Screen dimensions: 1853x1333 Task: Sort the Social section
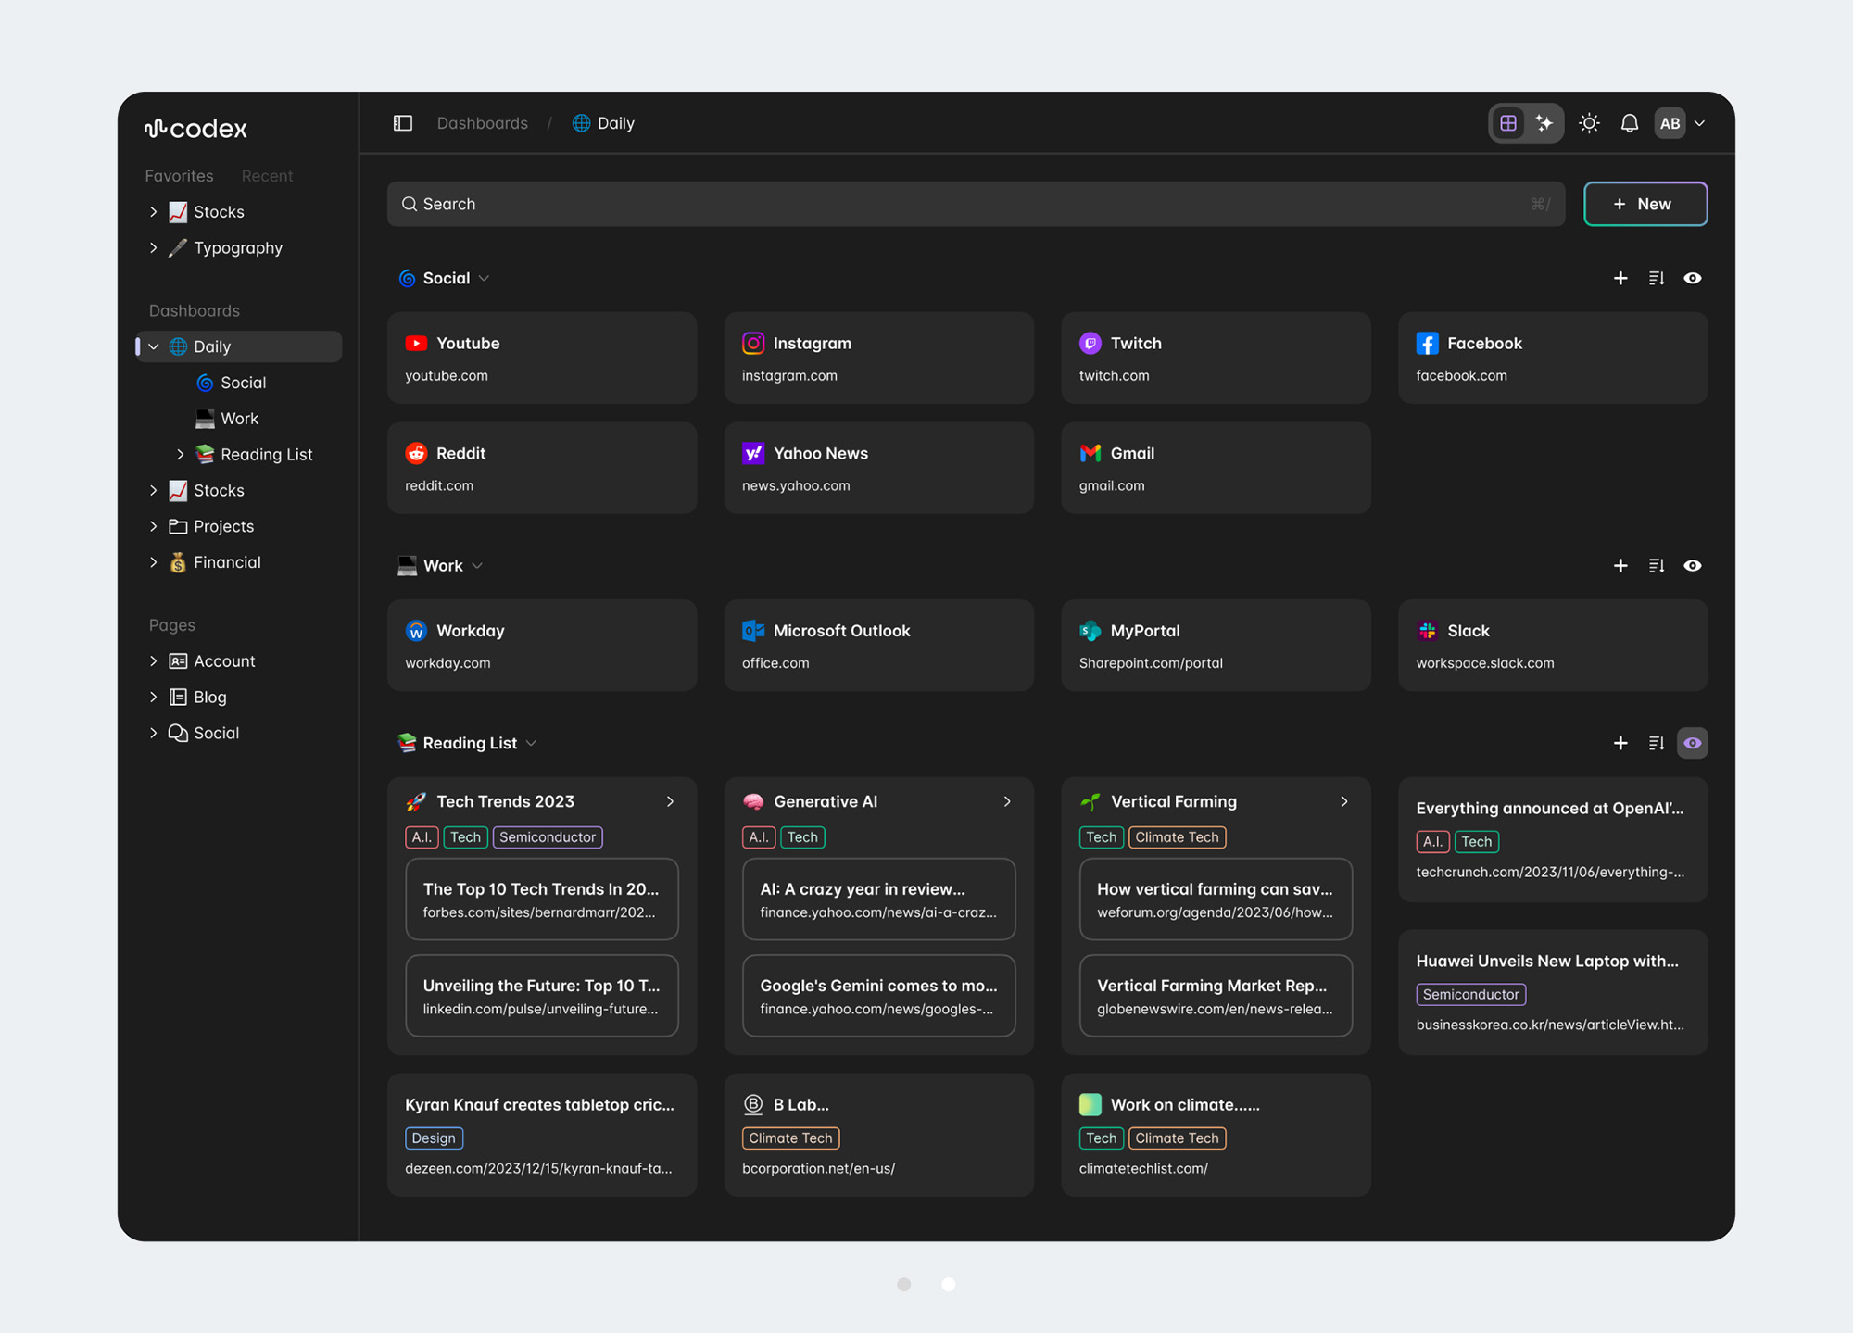click(x=1657, y=278)
